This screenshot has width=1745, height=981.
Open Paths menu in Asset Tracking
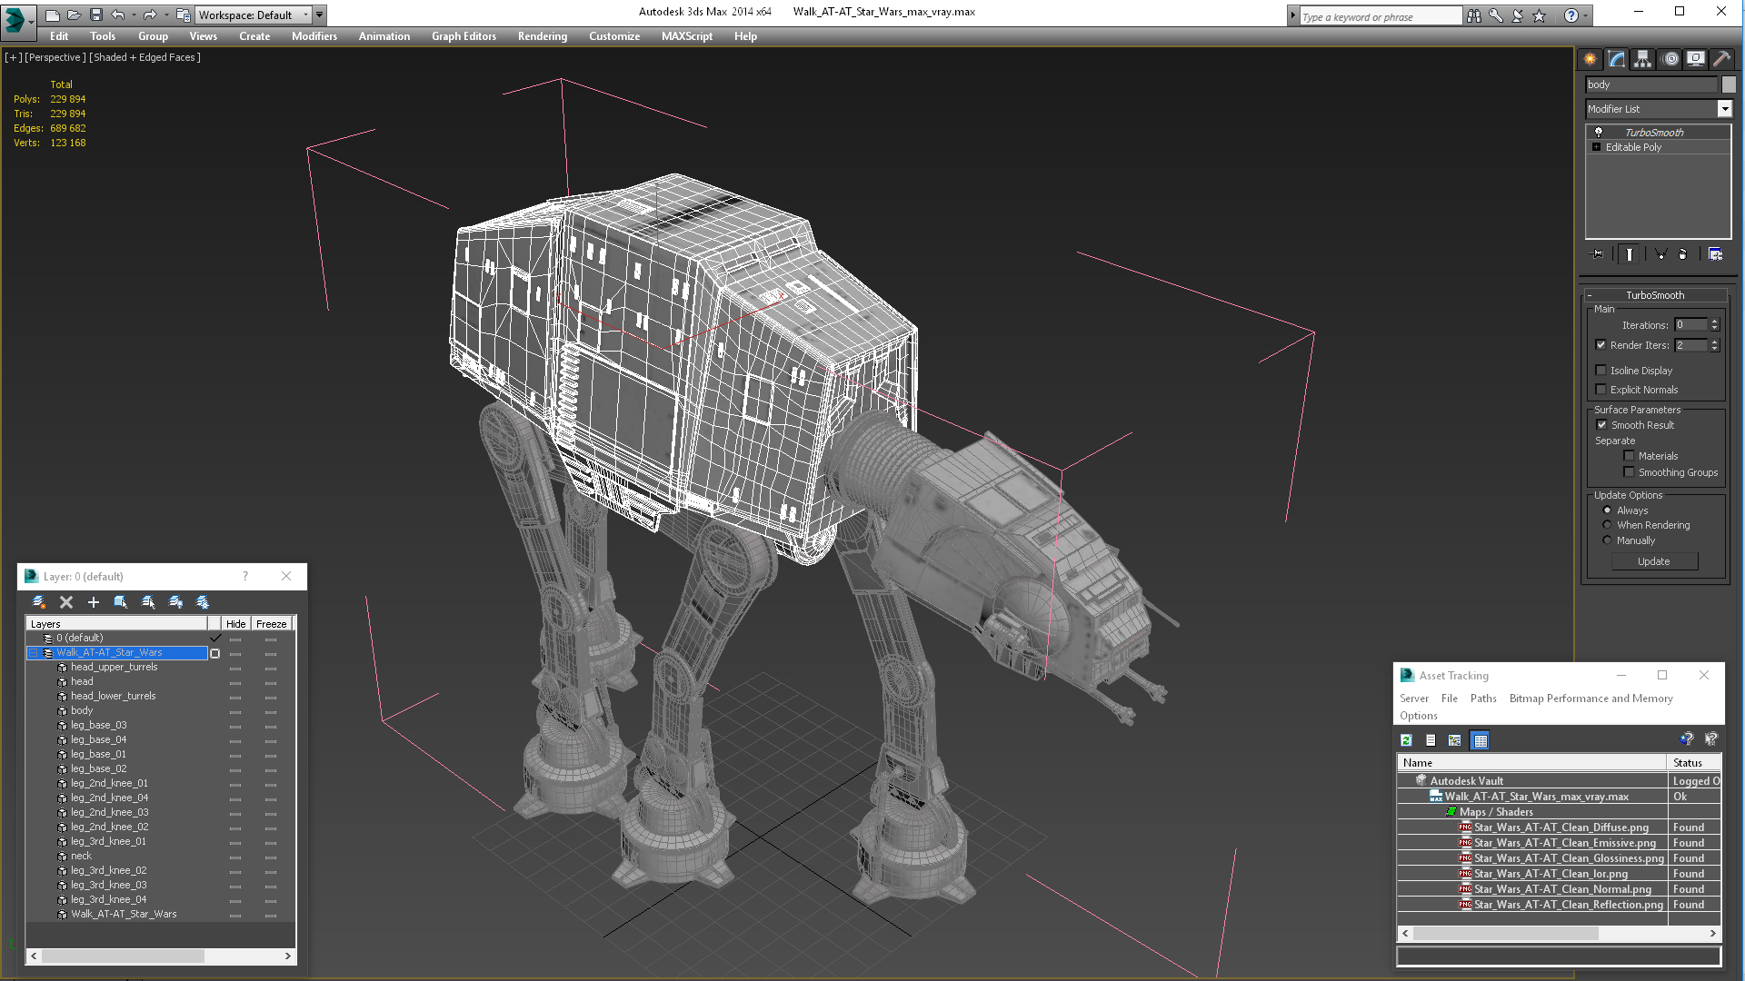1483,699
